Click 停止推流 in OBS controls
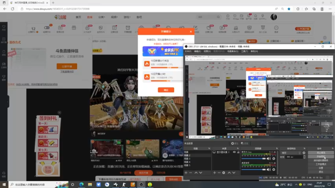 (321, 152)
